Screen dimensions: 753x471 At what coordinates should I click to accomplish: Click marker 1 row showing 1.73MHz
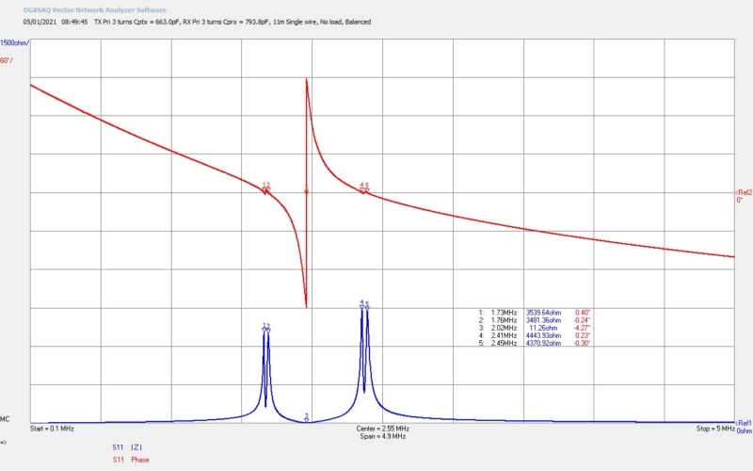(535, 312)
